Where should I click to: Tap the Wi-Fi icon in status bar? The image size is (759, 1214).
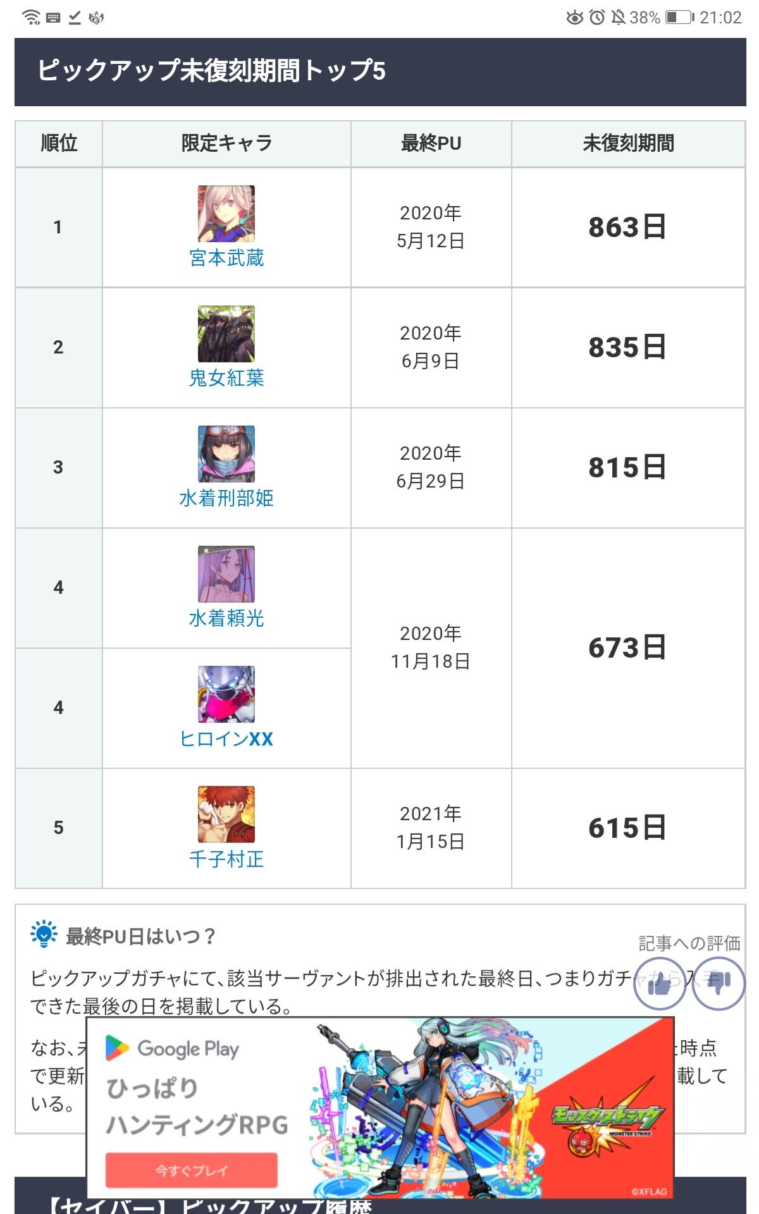31,17
